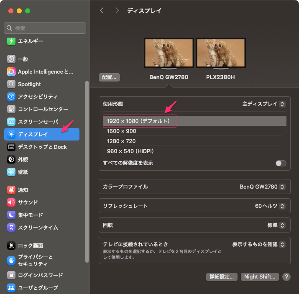Select the accessibility (アクセシビリティ) icon
299x294 pixels.
[x=11, y=97]
